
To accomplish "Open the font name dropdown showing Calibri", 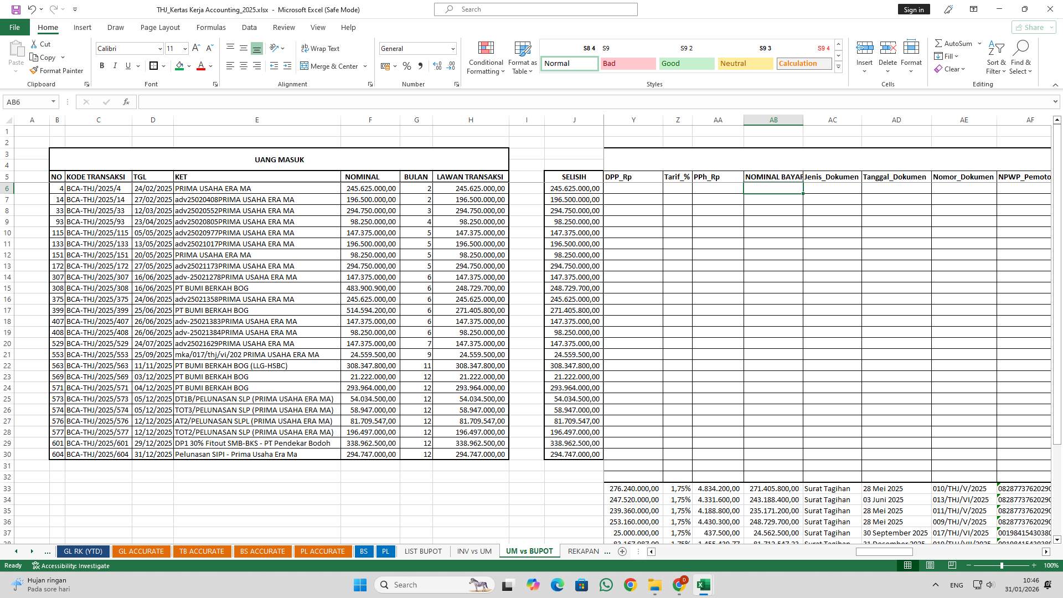I will [x=160, y=49].
